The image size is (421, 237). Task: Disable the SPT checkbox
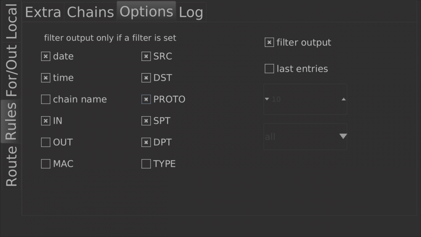[x=146, y=121]
